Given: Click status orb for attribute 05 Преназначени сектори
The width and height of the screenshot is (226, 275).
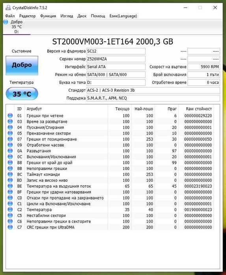Looking at the screenshot, I should click(10, 133).
